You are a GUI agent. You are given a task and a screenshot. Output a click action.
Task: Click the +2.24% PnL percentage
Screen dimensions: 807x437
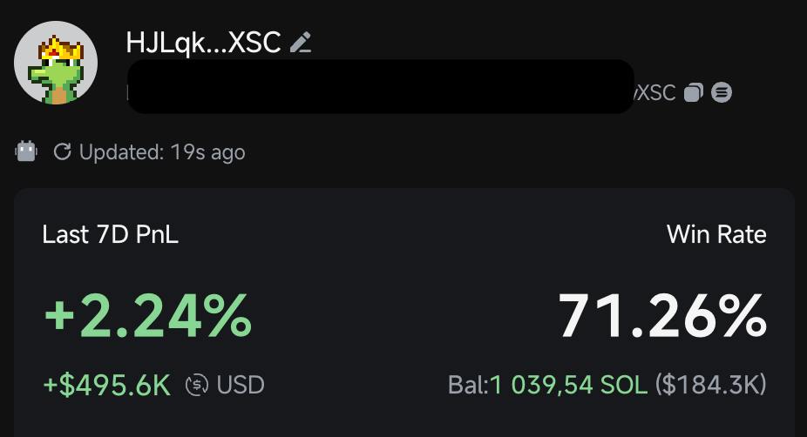pyautogui.click(x=148, y=316)
